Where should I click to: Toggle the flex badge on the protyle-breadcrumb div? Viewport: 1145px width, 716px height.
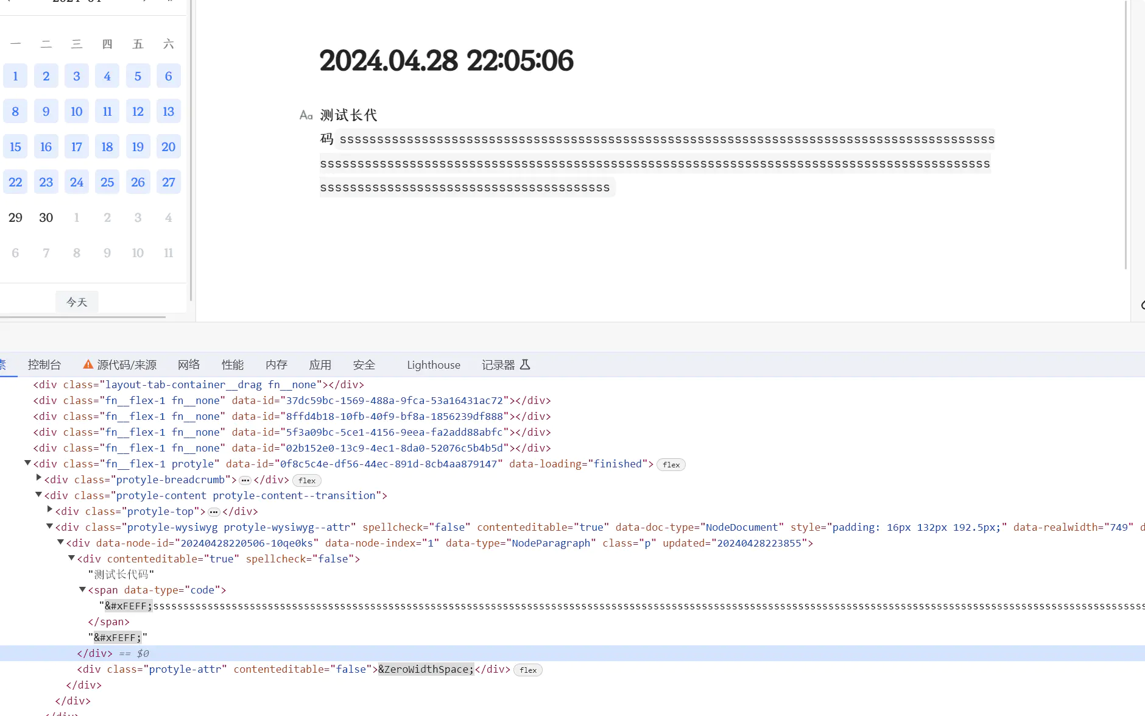pos(306,480)
